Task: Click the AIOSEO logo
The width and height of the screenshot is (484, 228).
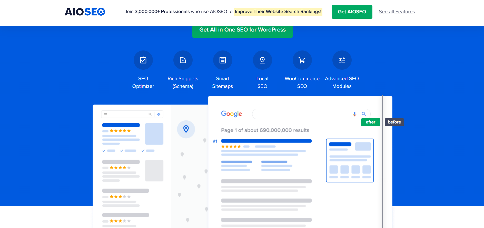Action: [x=85, y=12]
